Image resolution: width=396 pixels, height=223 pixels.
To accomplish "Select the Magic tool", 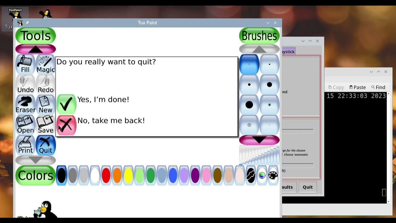I will [45, 64].
